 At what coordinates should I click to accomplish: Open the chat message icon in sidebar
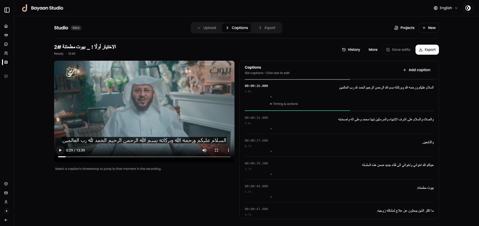tap(6, 76)
